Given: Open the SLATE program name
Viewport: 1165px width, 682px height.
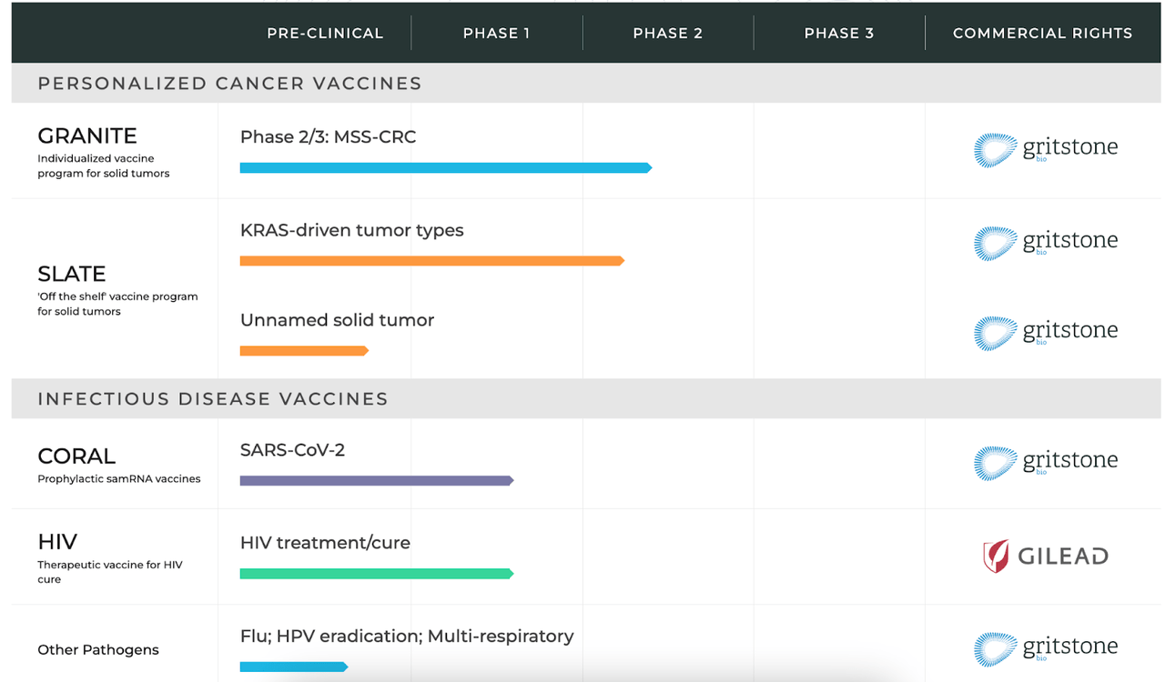Looking at the screenshot, I should 72,274.
